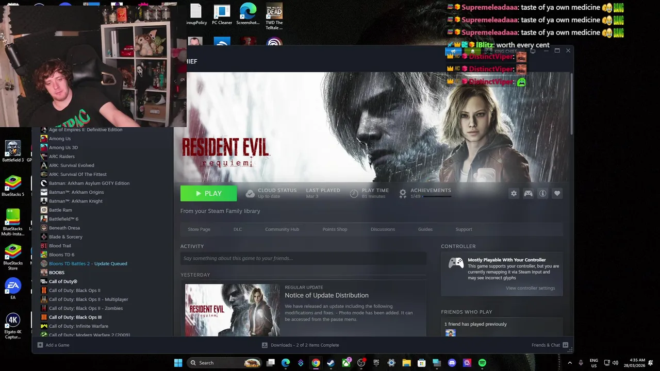
Task: Open Microsoft Edge from the taskbar
Action: pos(286,363)
